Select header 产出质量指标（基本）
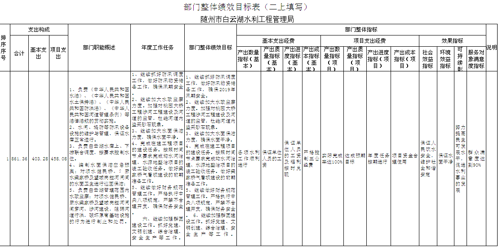The height and width of the screenshot is (247, 498). tap(272, 58)
